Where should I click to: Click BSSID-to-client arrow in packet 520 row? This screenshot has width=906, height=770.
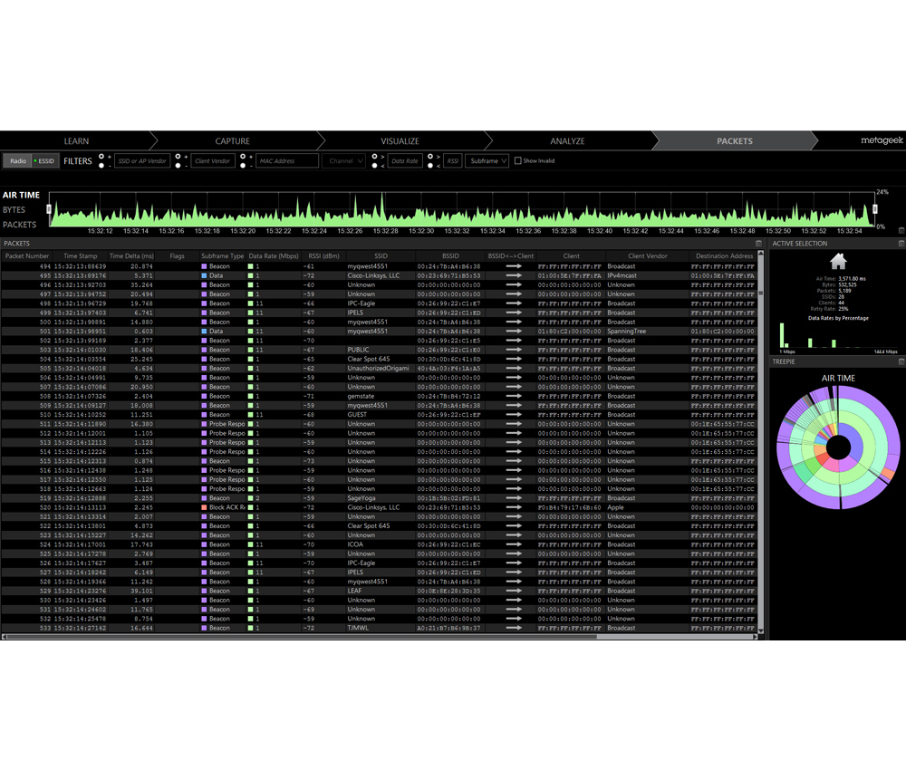[514, 507]
